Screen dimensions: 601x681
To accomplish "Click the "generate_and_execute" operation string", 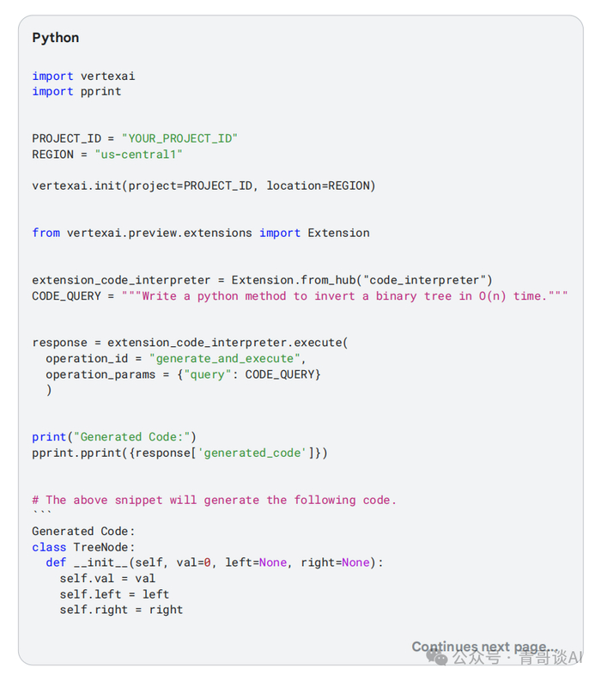I will tap(228, 358).
